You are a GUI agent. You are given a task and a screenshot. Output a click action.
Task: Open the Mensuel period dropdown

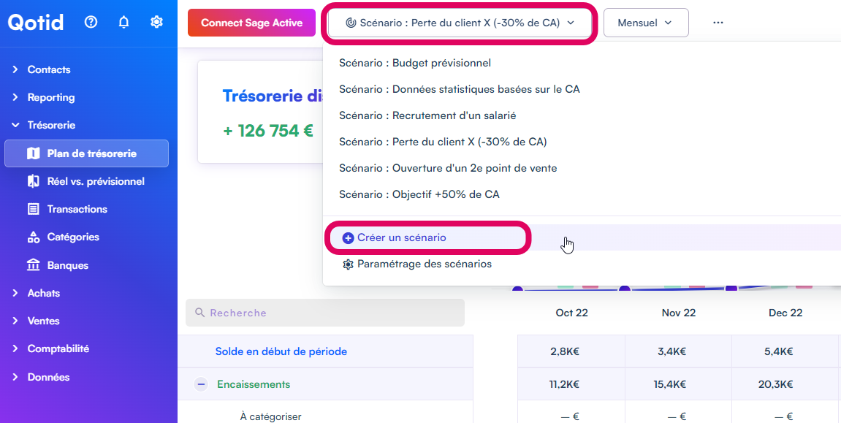point(645,23)
